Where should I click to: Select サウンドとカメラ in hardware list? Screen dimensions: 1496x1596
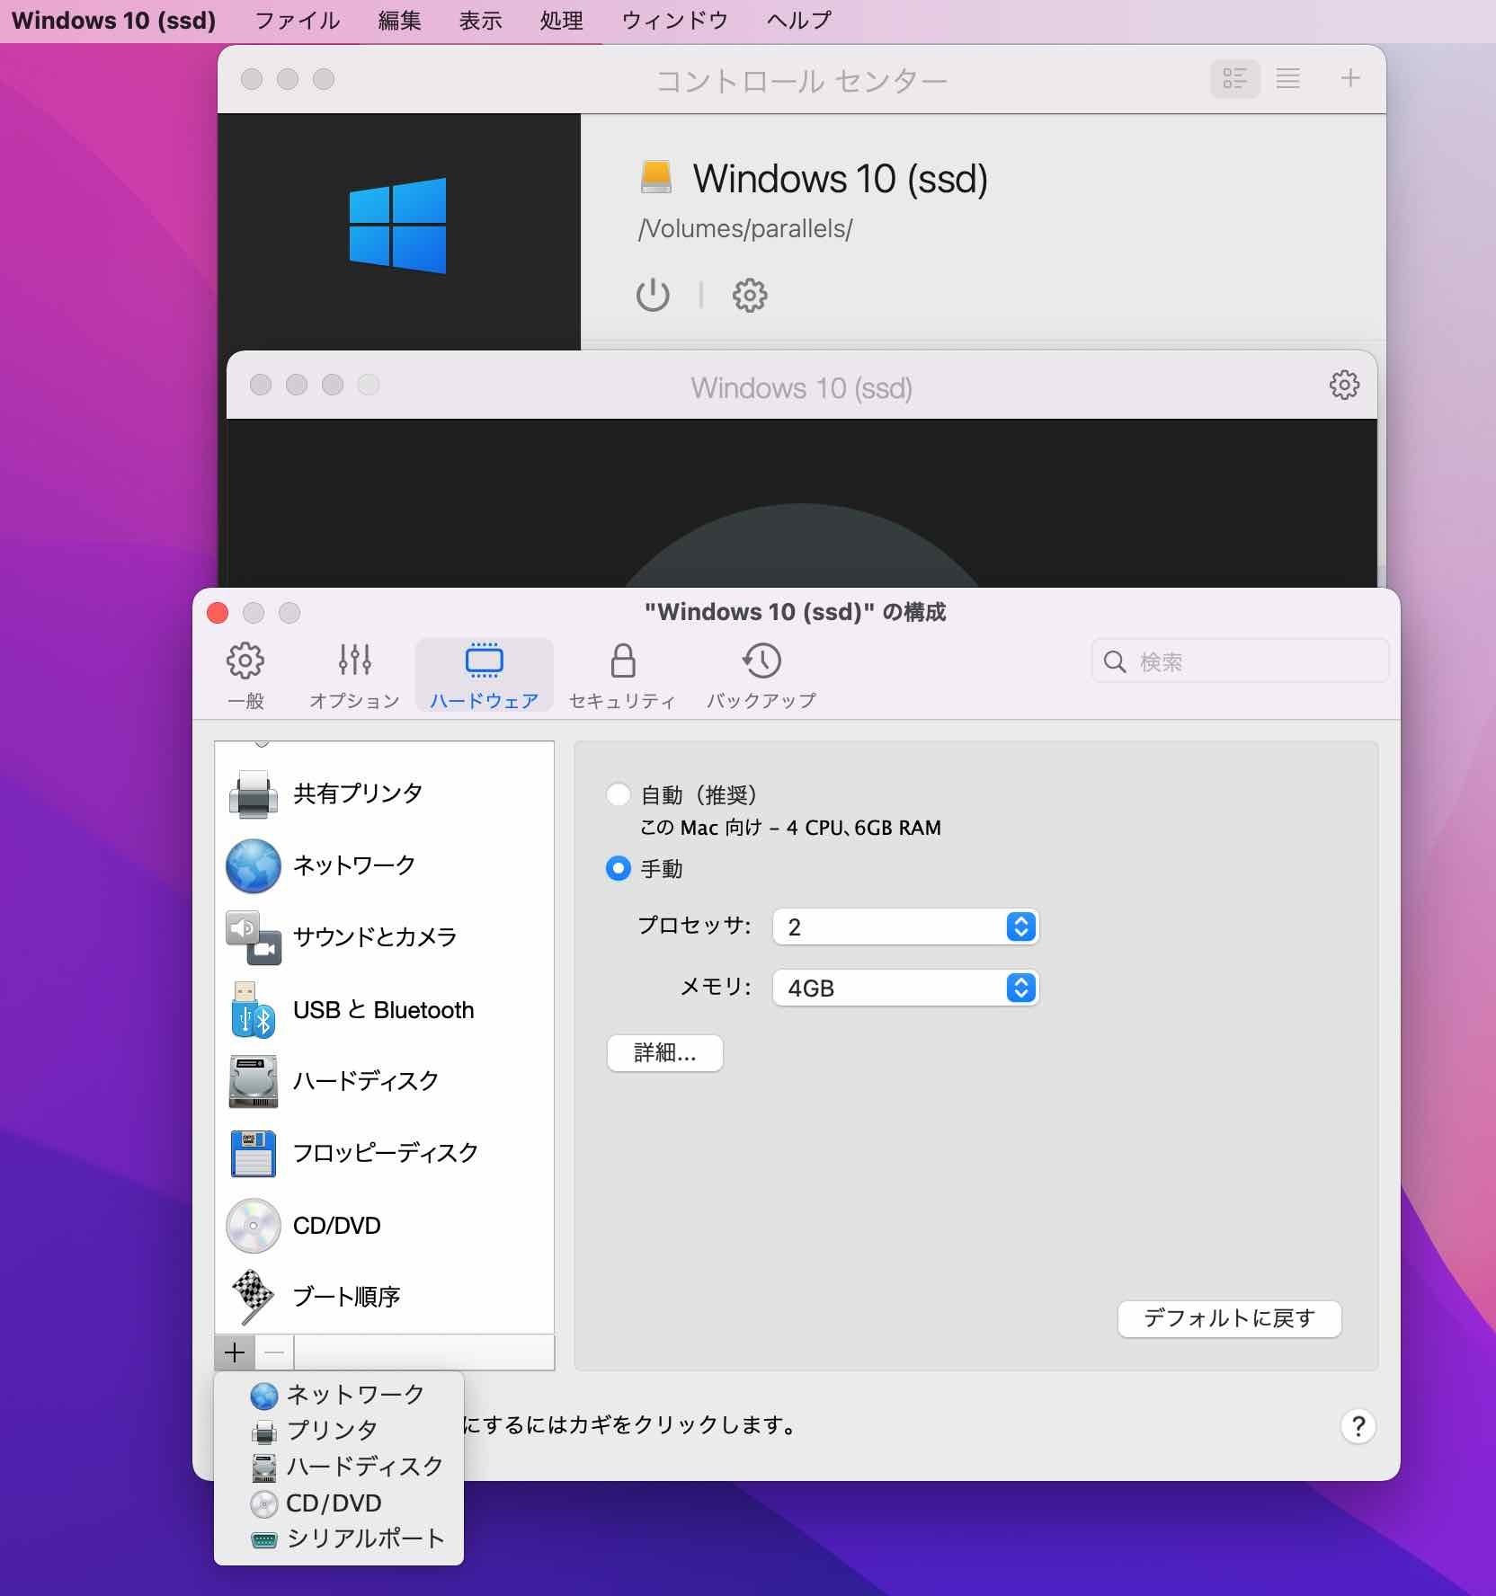(384, 937)
